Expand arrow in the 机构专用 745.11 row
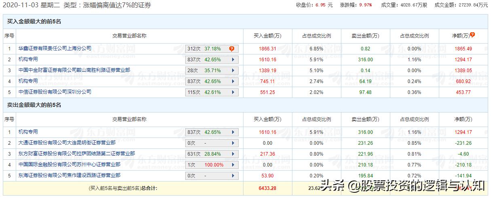The width and height of the screenshot is (491, 198). point(233,81)
